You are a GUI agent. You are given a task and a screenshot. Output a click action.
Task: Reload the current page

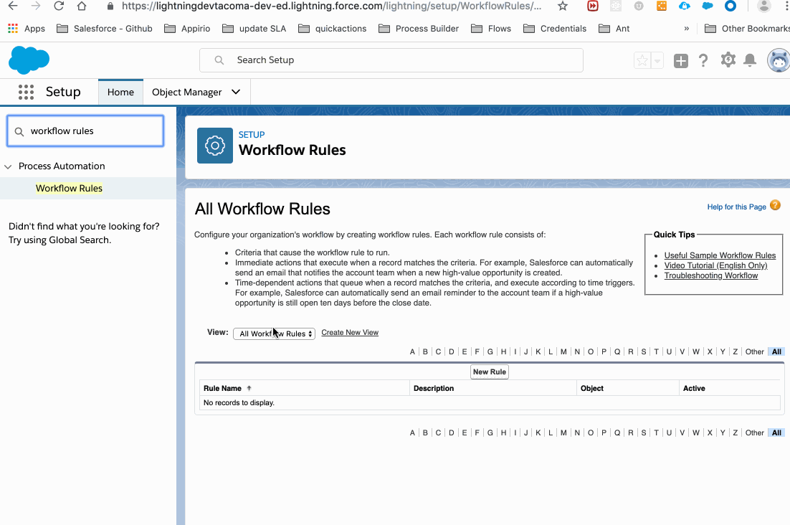pyautogui.click(x=59, y=6)
